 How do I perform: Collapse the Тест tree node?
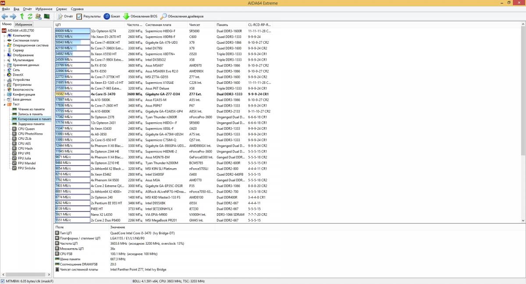pos(4,104)
